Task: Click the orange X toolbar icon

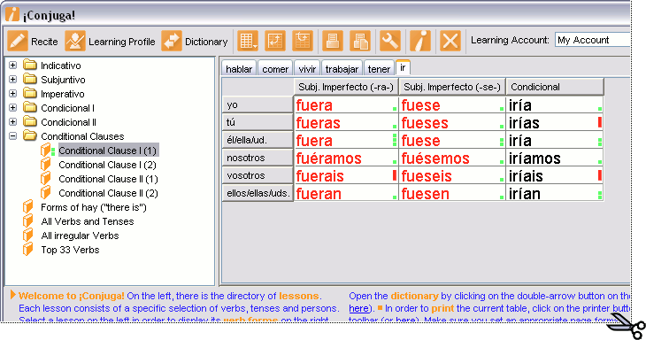Action: tap(450, 41)
